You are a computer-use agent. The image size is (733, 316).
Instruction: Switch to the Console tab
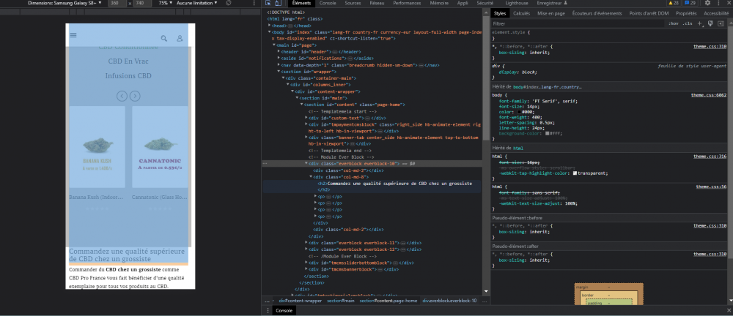click(x=328, y=4)
